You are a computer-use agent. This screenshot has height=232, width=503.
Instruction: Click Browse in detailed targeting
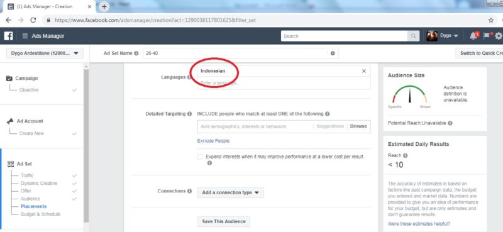tap(358, 126)
